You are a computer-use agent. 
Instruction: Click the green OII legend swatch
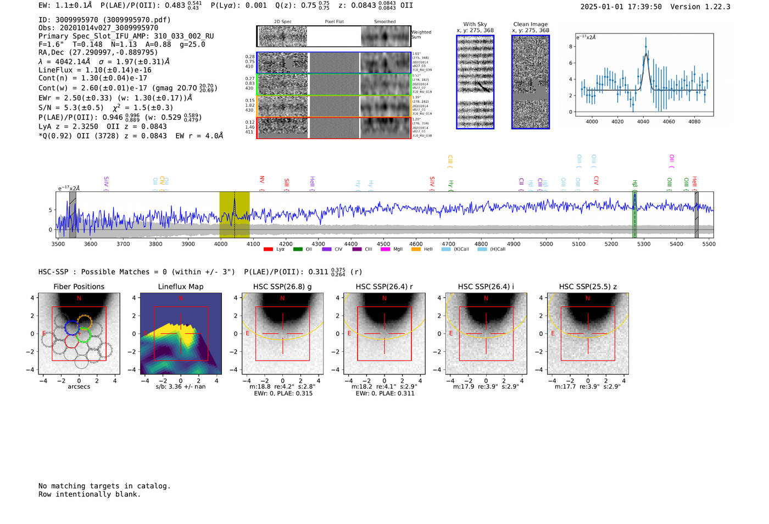coord(298,250)
